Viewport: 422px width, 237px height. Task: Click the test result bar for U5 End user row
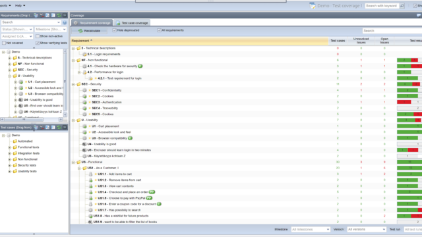[409, 150]
